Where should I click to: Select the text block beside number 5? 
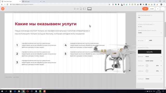(87, 54)
